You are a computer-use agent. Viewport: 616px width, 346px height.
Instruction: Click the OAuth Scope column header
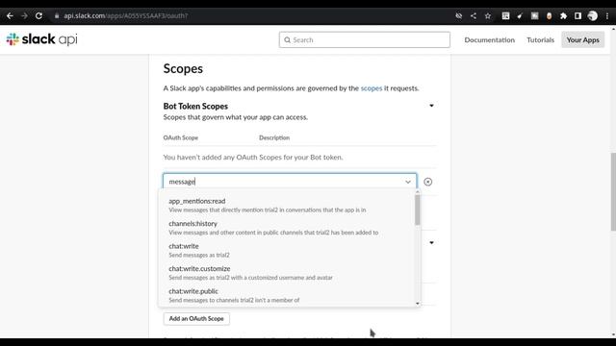coord(181,137)
